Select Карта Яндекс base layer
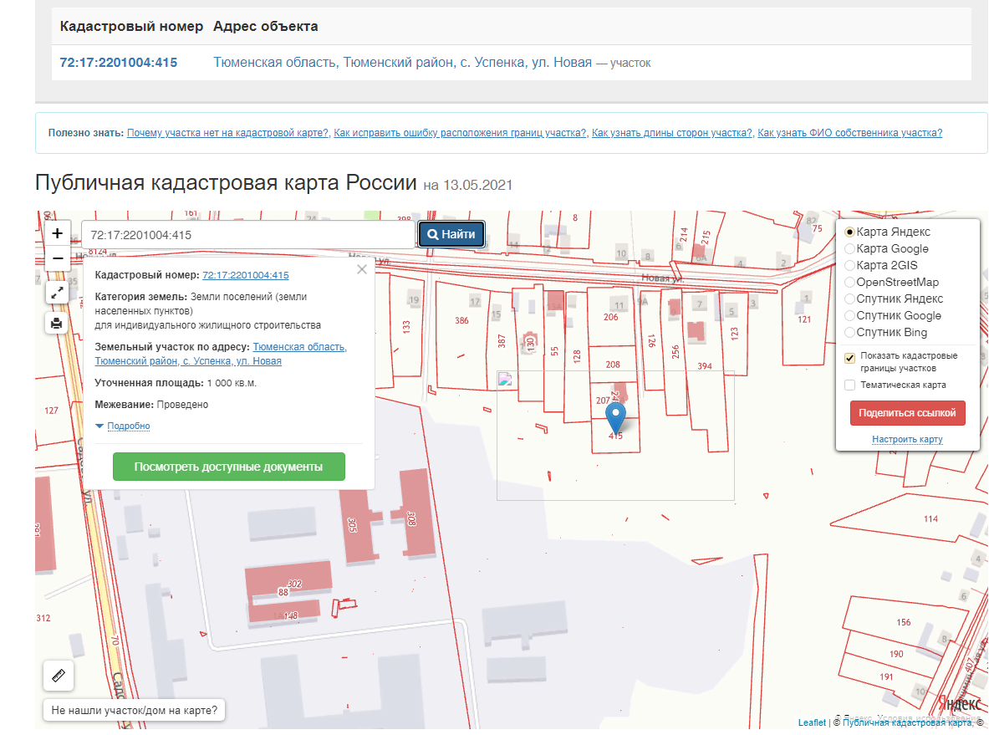This screenshot has width=989, height=735. [849, 232]
